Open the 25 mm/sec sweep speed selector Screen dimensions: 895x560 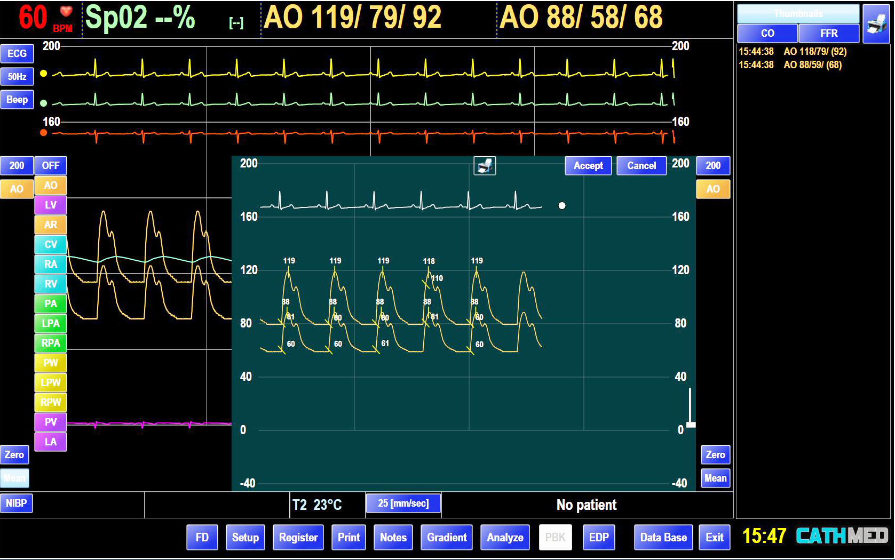point(403,503)
